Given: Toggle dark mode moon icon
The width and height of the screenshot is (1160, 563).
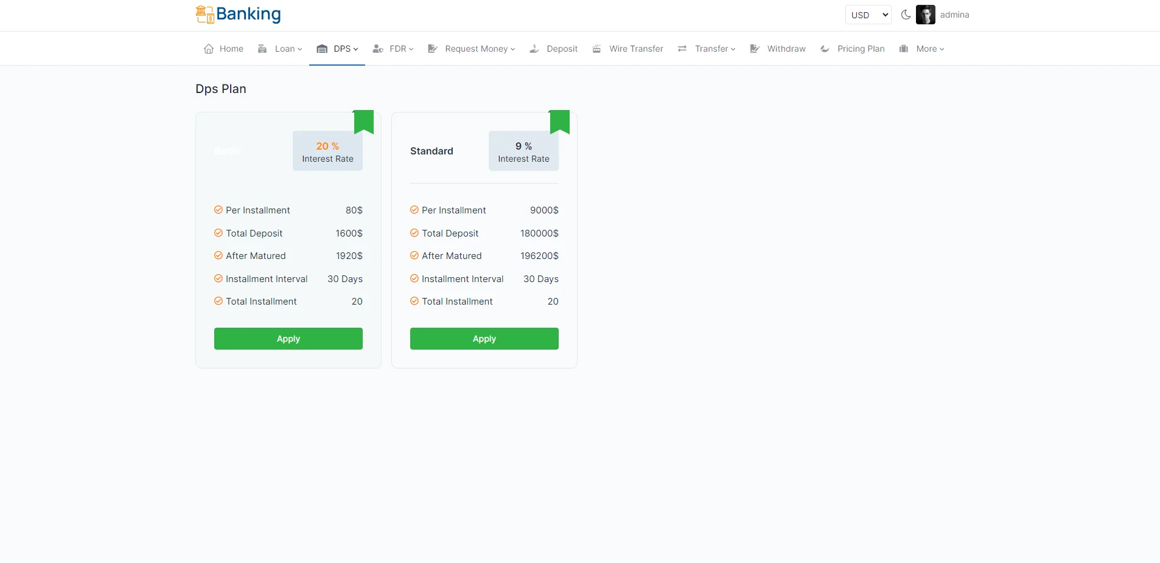Looking at the screenshot, I should click(x=906, y=15).
